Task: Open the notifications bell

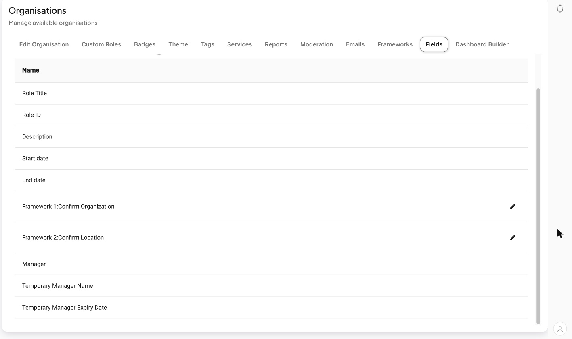Action: pyautogui.click(x=560, y=8)
